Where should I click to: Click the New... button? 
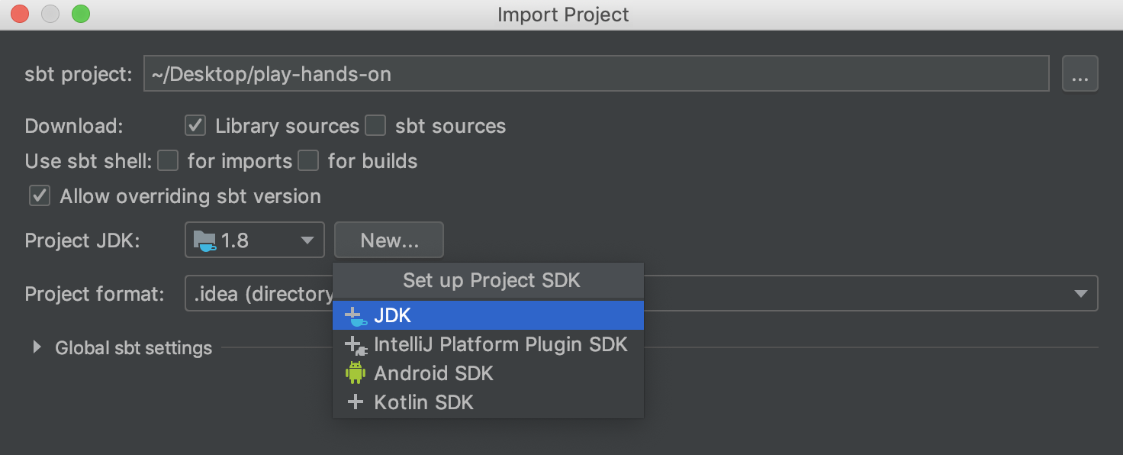(389, 240)
